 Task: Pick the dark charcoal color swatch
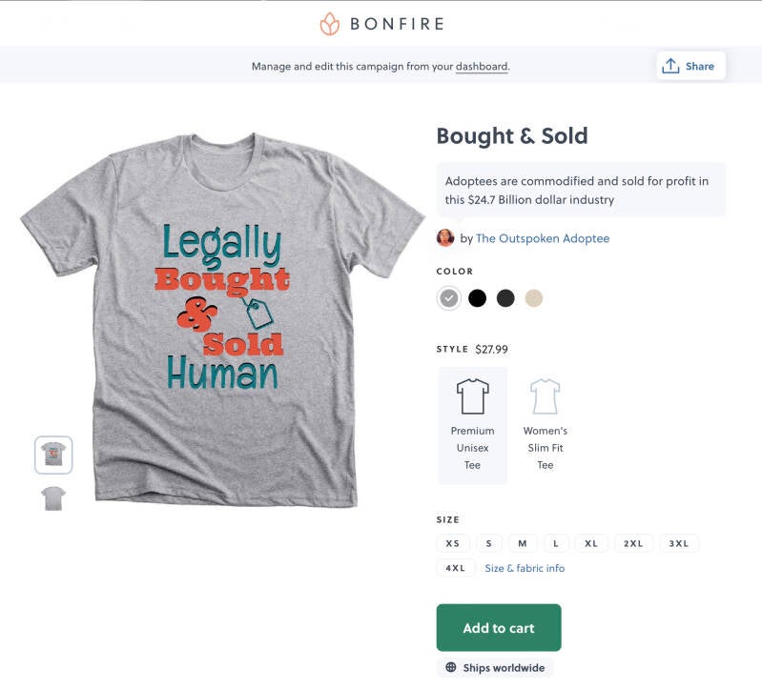(505, 298)
